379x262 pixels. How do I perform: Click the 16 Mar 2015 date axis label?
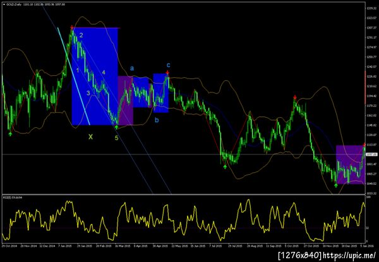123,246
